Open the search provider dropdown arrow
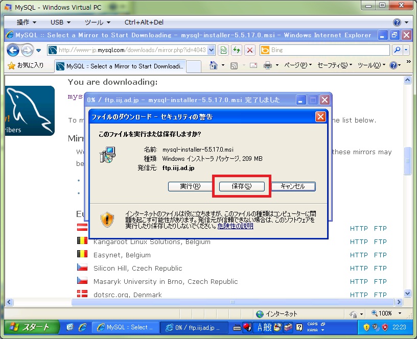The image size is (417, 339). pos(406,50)
